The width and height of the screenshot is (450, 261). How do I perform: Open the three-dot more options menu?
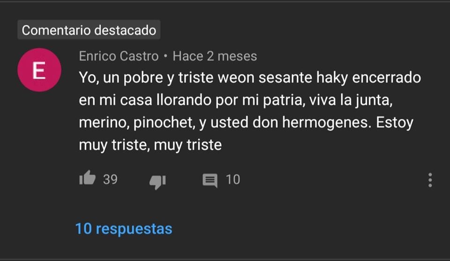click(430, 180)
